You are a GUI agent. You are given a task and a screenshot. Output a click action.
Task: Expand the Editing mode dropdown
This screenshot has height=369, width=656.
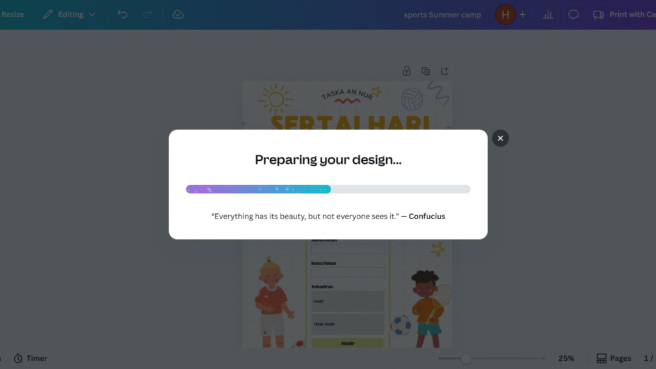pyautogui.click(x=69, y=14)
